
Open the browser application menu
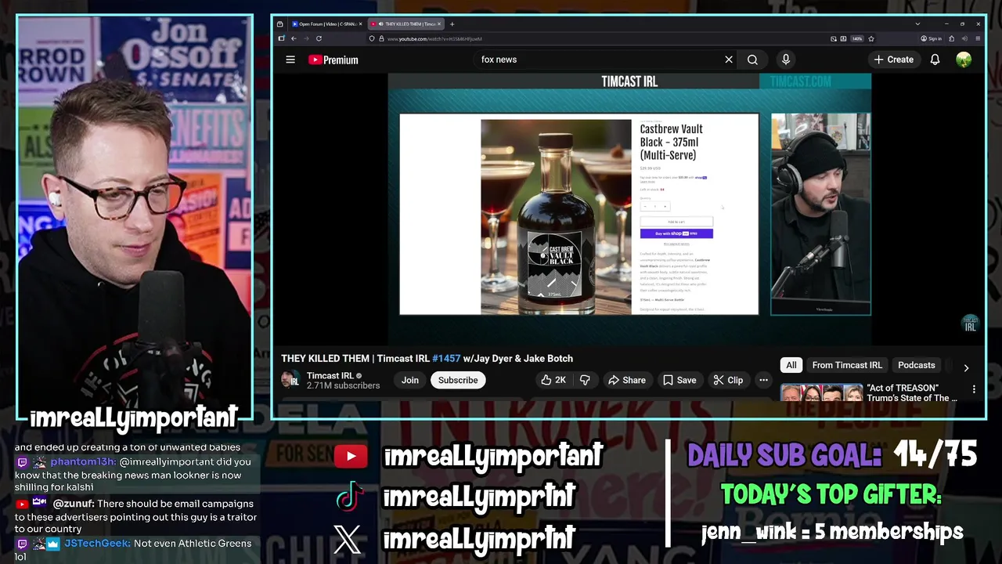(978, 38)
